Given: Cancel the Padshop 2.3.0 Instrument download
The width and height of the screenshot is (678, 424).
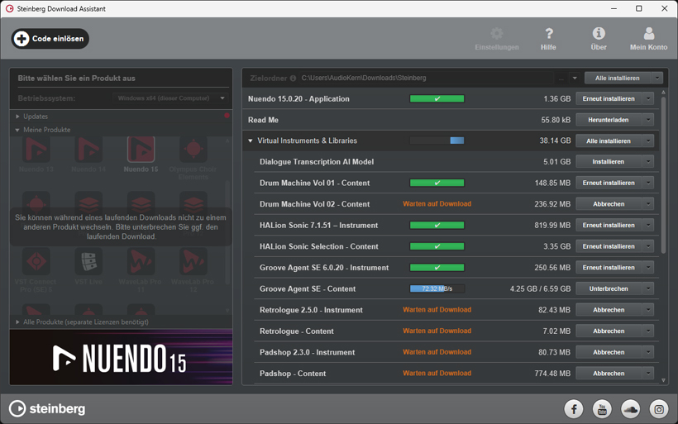Looking at the screenshot, I should [609, 352].
